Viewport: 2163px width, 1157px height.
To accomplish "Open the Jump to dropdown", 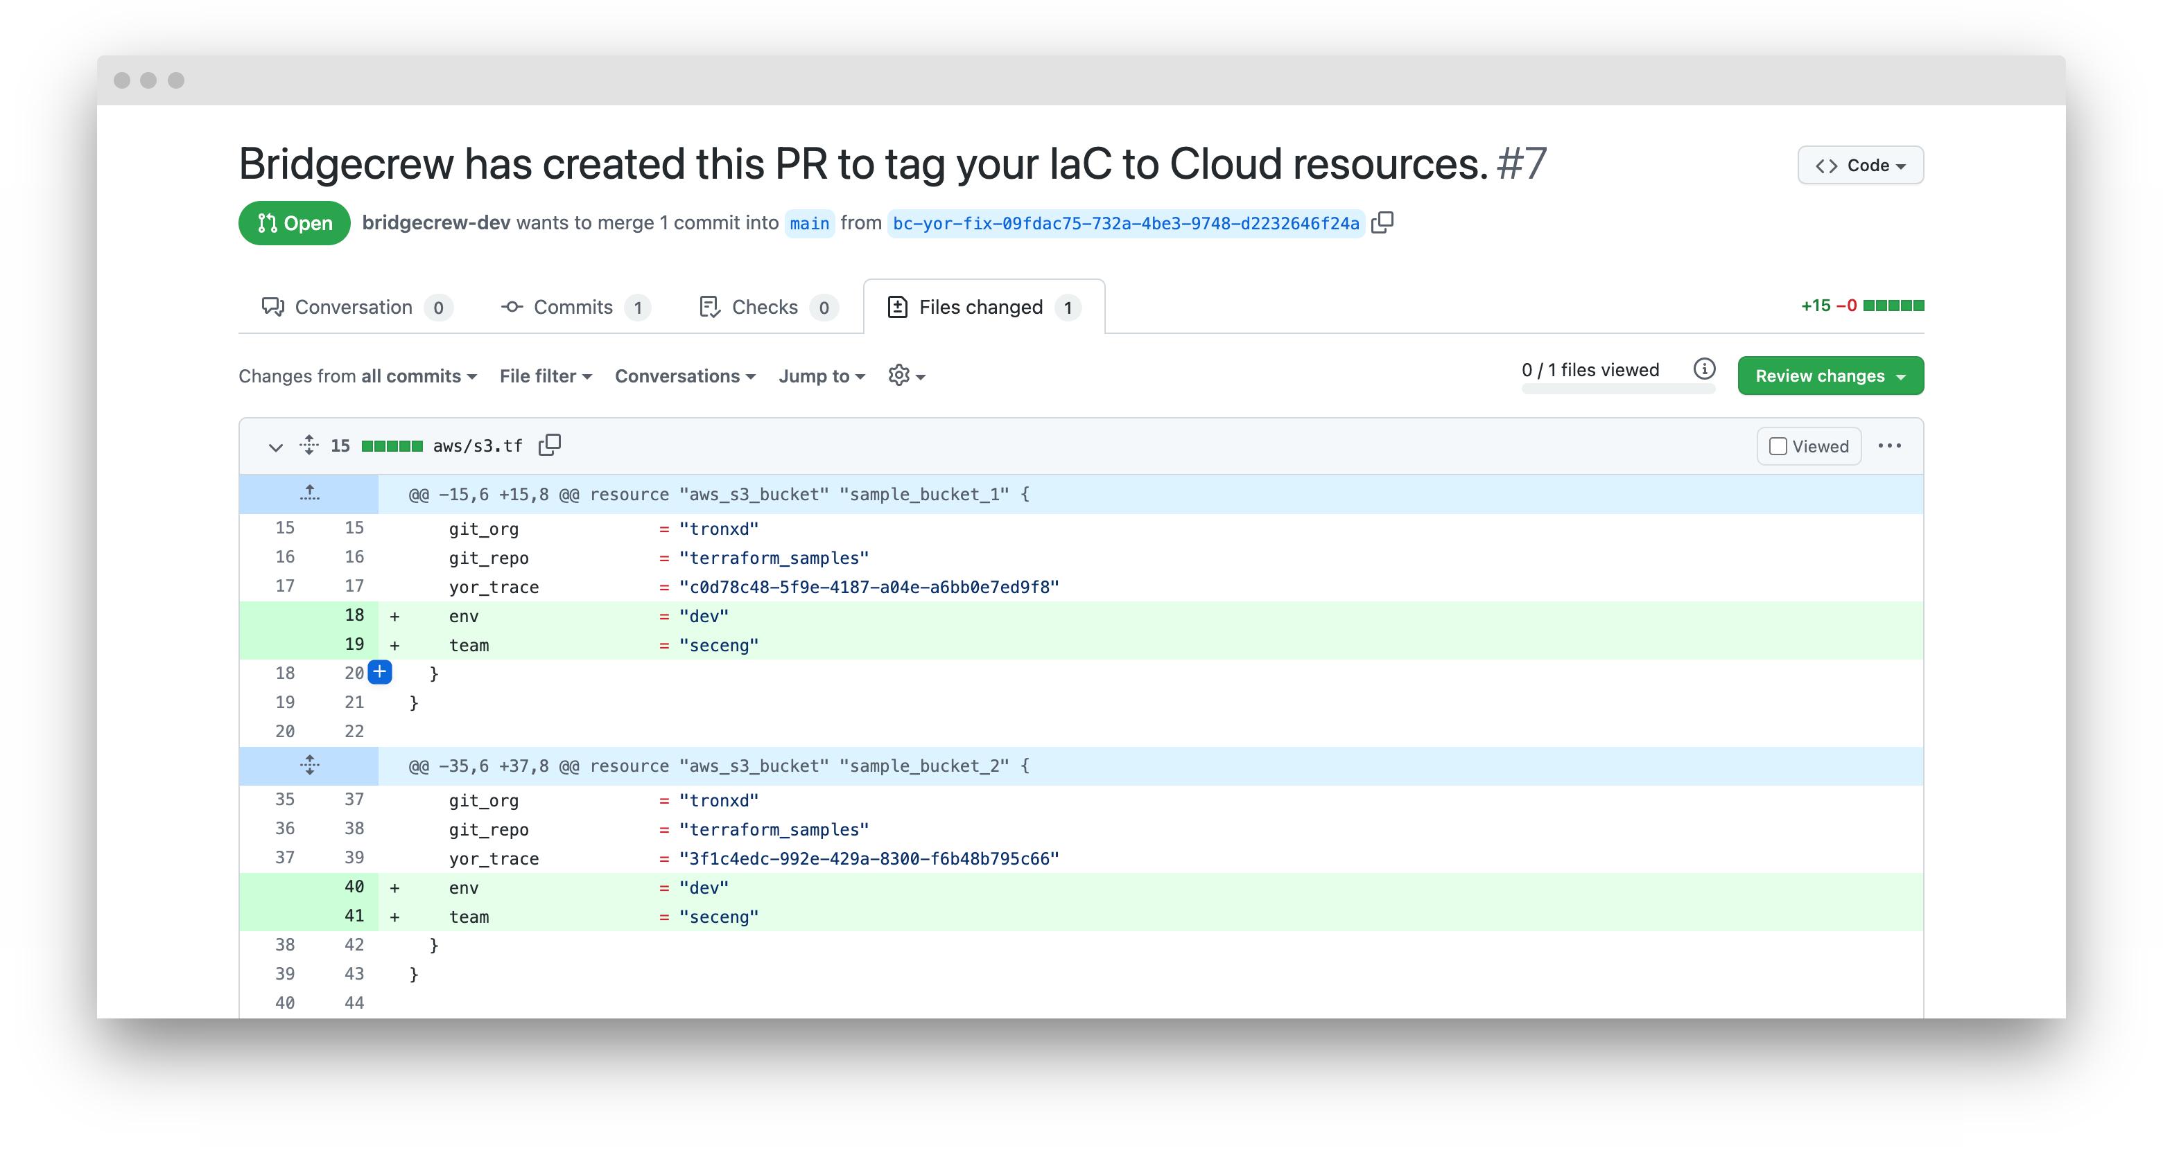I will [822, 376].
